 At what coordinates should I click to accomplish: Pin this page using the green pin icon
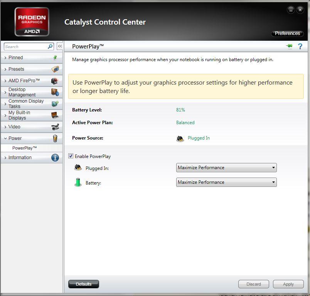[289, 46]
